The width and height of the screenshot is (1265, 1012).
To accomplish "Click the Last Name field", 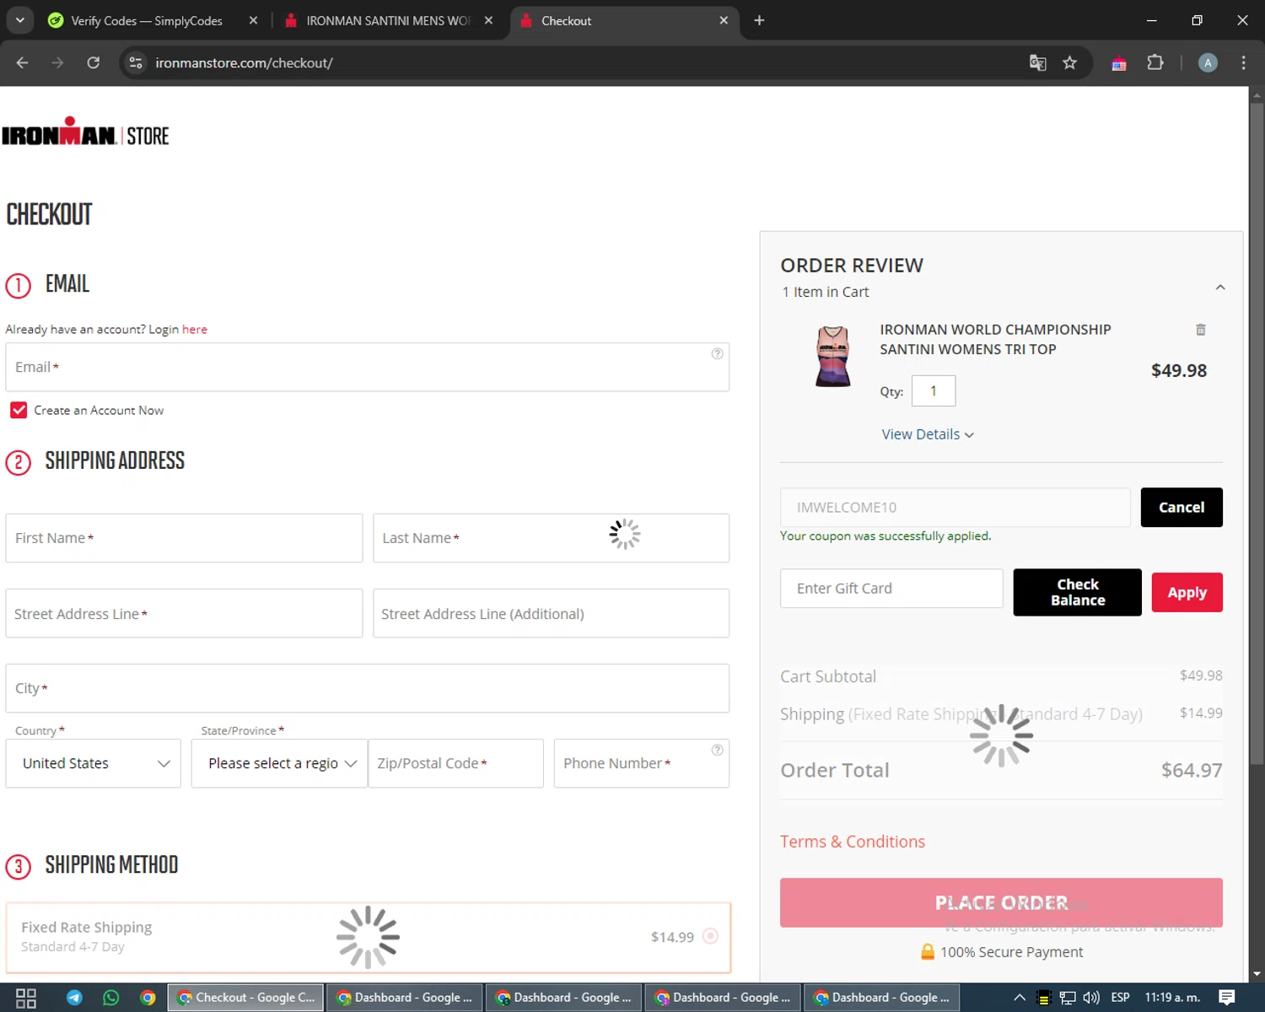I will [551, 538].
